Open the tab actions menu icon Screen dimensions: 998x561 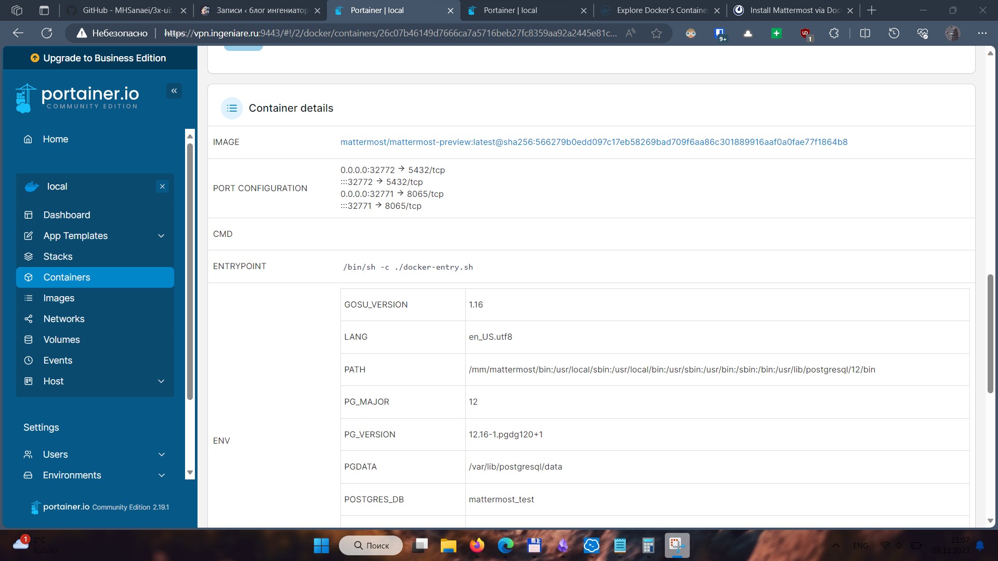pos(44,10)
